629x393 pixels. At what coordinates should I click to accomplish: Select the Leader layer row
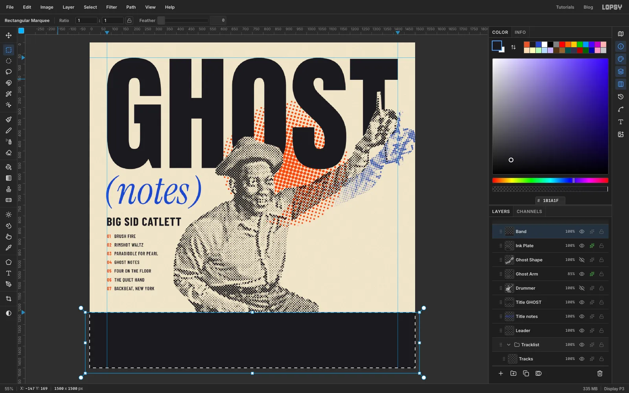[x=550, y=331]
